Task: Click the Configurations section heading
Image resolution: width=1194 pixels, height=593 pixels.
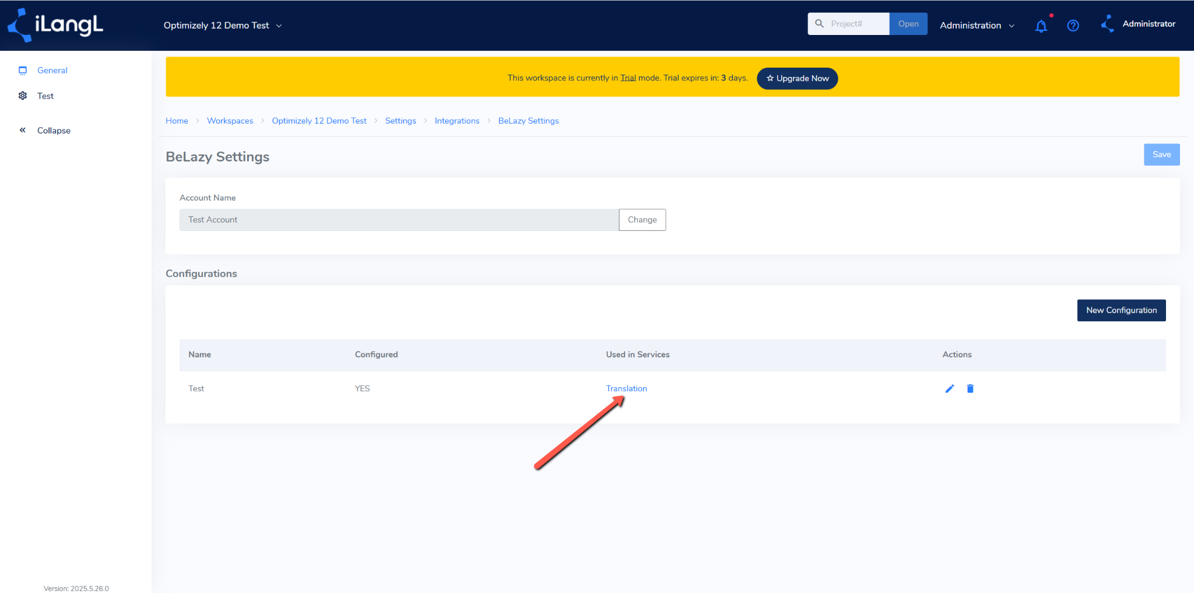Action: [201, 273]
